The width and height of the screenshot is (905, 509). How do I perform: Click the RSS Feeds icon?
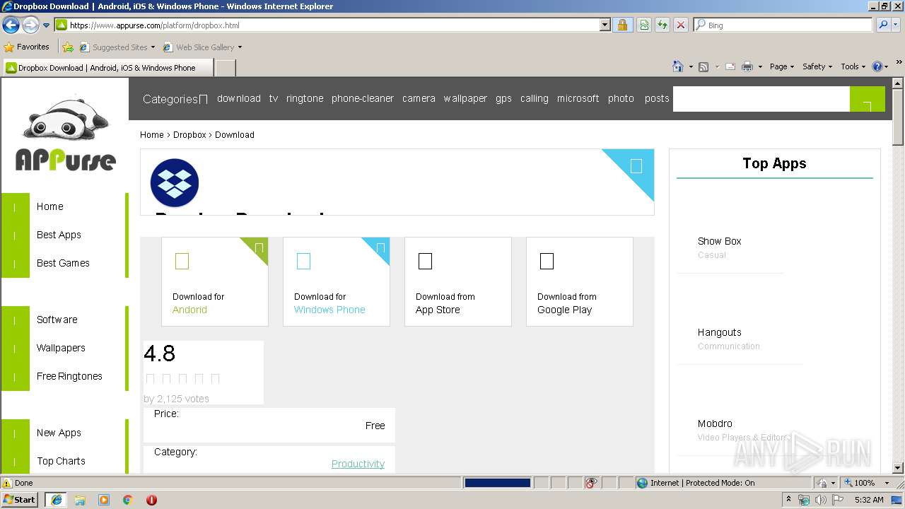pyautogui.click(x=703, y=66)
